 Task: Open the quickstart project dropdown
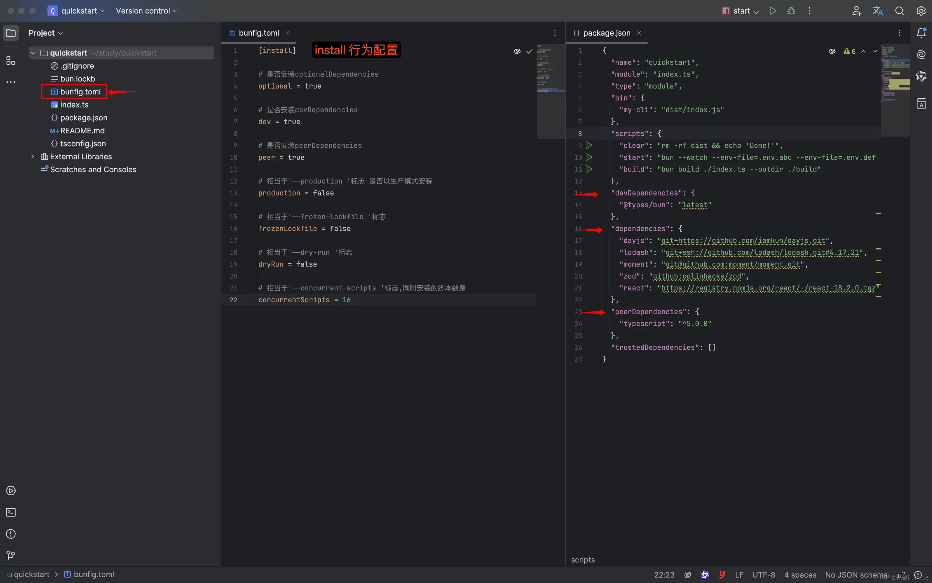pyautogui.click(x=76, y=11)
